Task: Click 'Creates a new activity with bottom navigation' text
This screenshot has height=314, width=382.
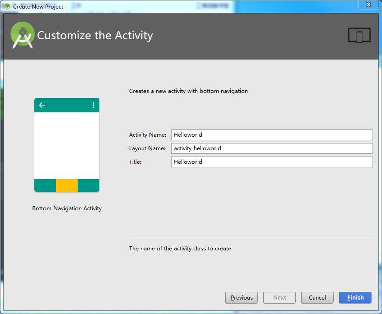Action: pos(188,91)
